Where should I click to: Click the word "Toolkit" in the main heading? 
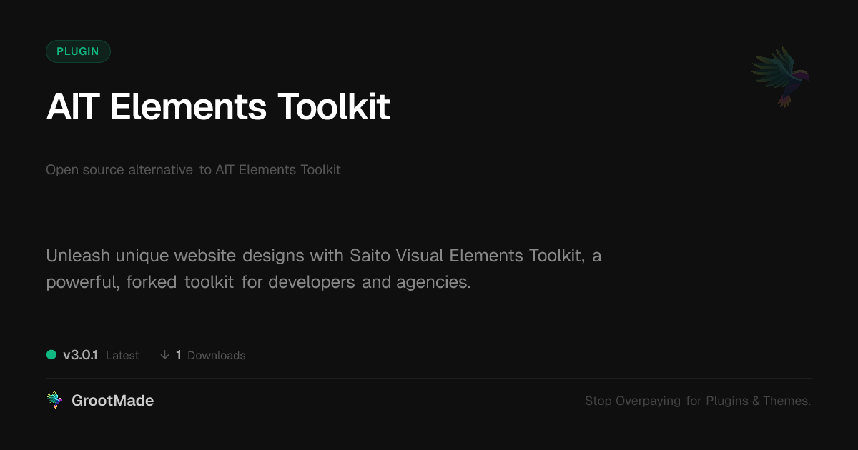coord(333,107)
